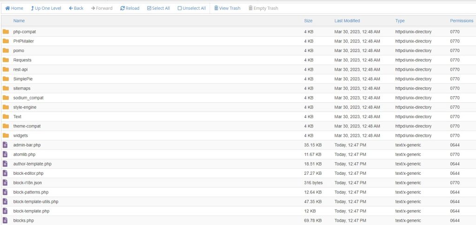Sort files by Size column
The image size is (476, 225).
(x=308, y=20)
